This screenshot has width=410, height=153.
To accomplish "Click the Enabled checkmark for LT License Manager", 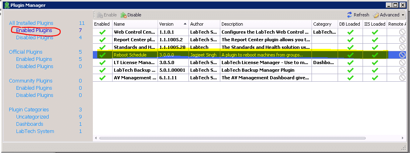I will click(x=102, y=62).
